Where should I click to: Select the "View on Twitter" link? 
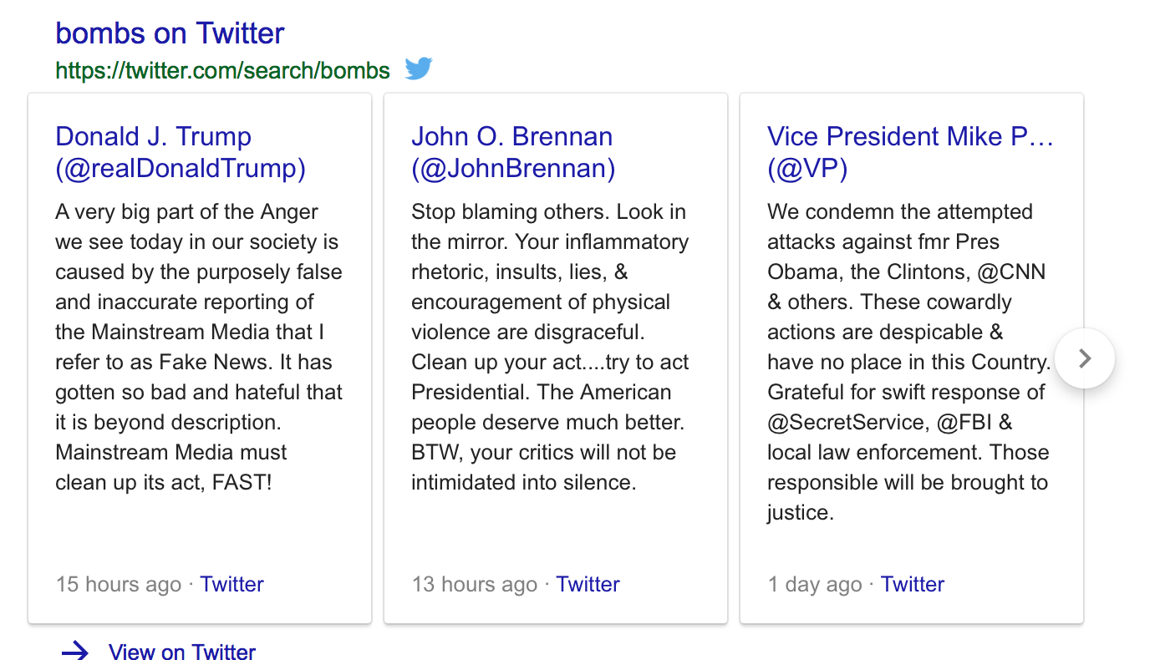pos(181,652)
